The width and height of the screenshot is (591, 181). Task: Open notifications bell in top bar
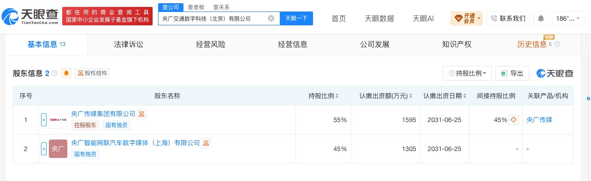click(x=541, y=18)
